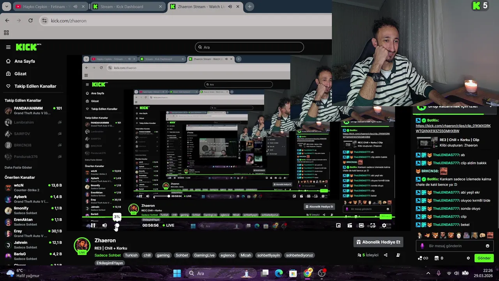Click Abonelik Hediye Et button
The width and height of the screenshot is (499, 281).
[378, 242]
